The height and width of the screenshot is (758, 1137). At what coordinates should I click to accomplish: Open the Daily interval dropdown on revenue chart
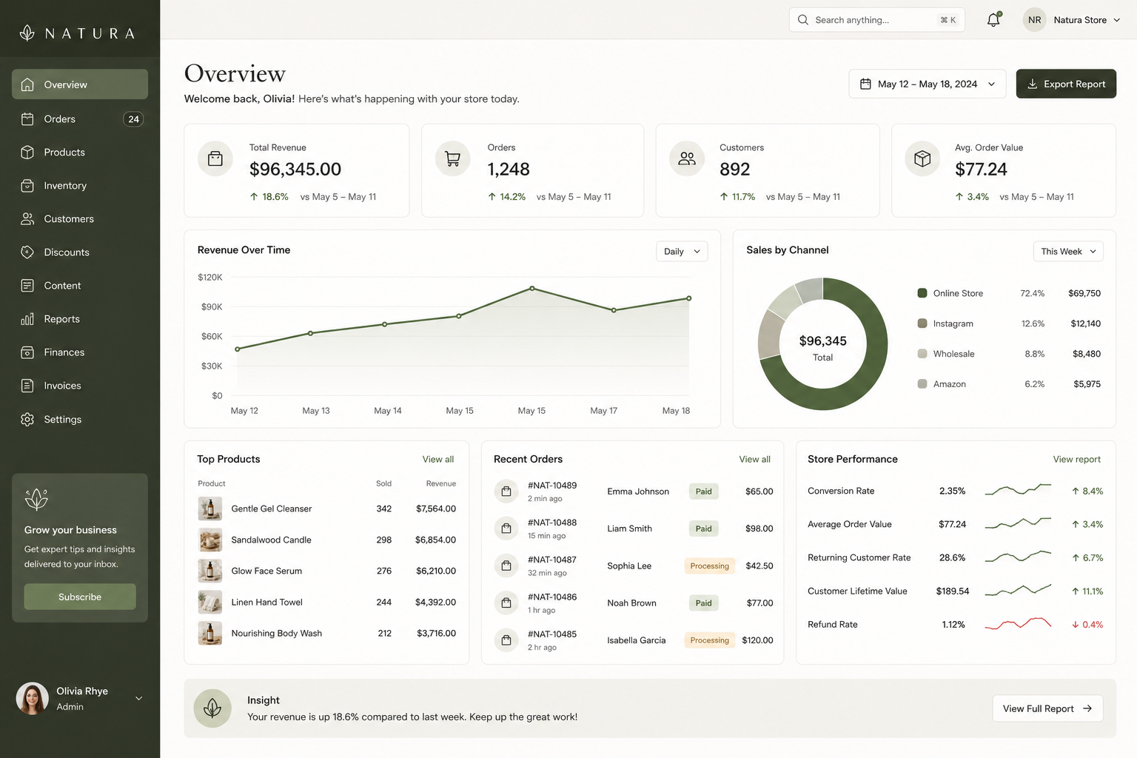pos(682,251)
